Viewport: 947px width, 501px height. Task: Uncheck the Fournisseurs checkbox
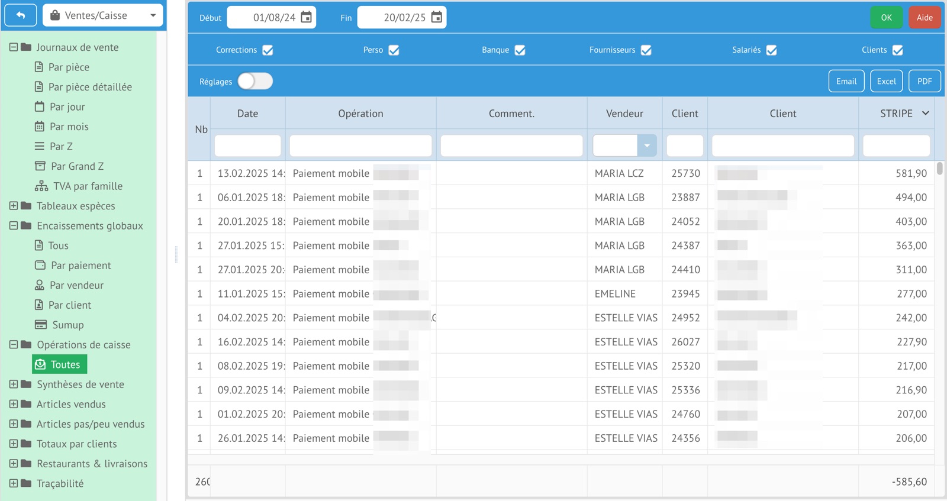point(646,50)
